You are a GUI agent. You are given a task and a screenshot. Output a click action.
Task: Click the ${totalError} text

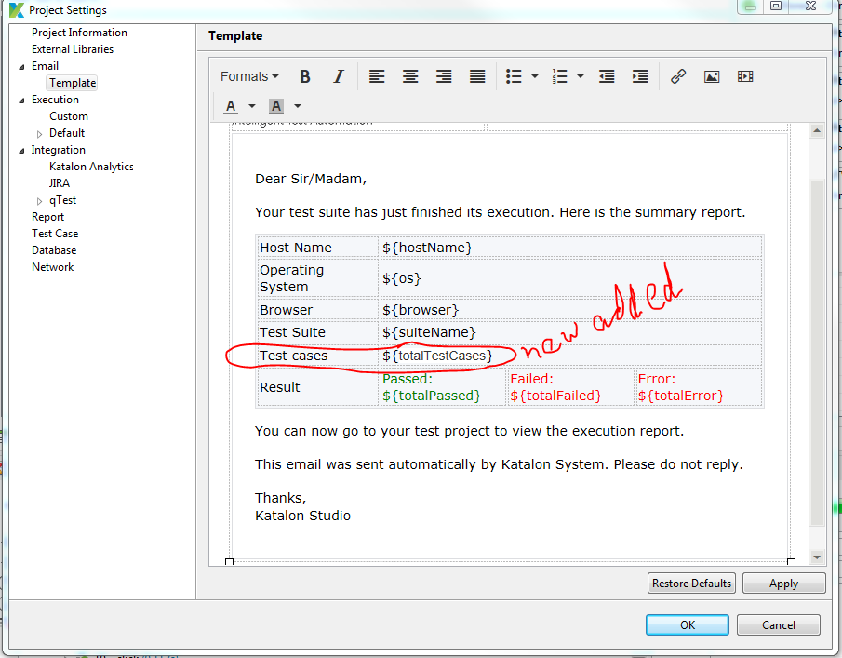681,396
